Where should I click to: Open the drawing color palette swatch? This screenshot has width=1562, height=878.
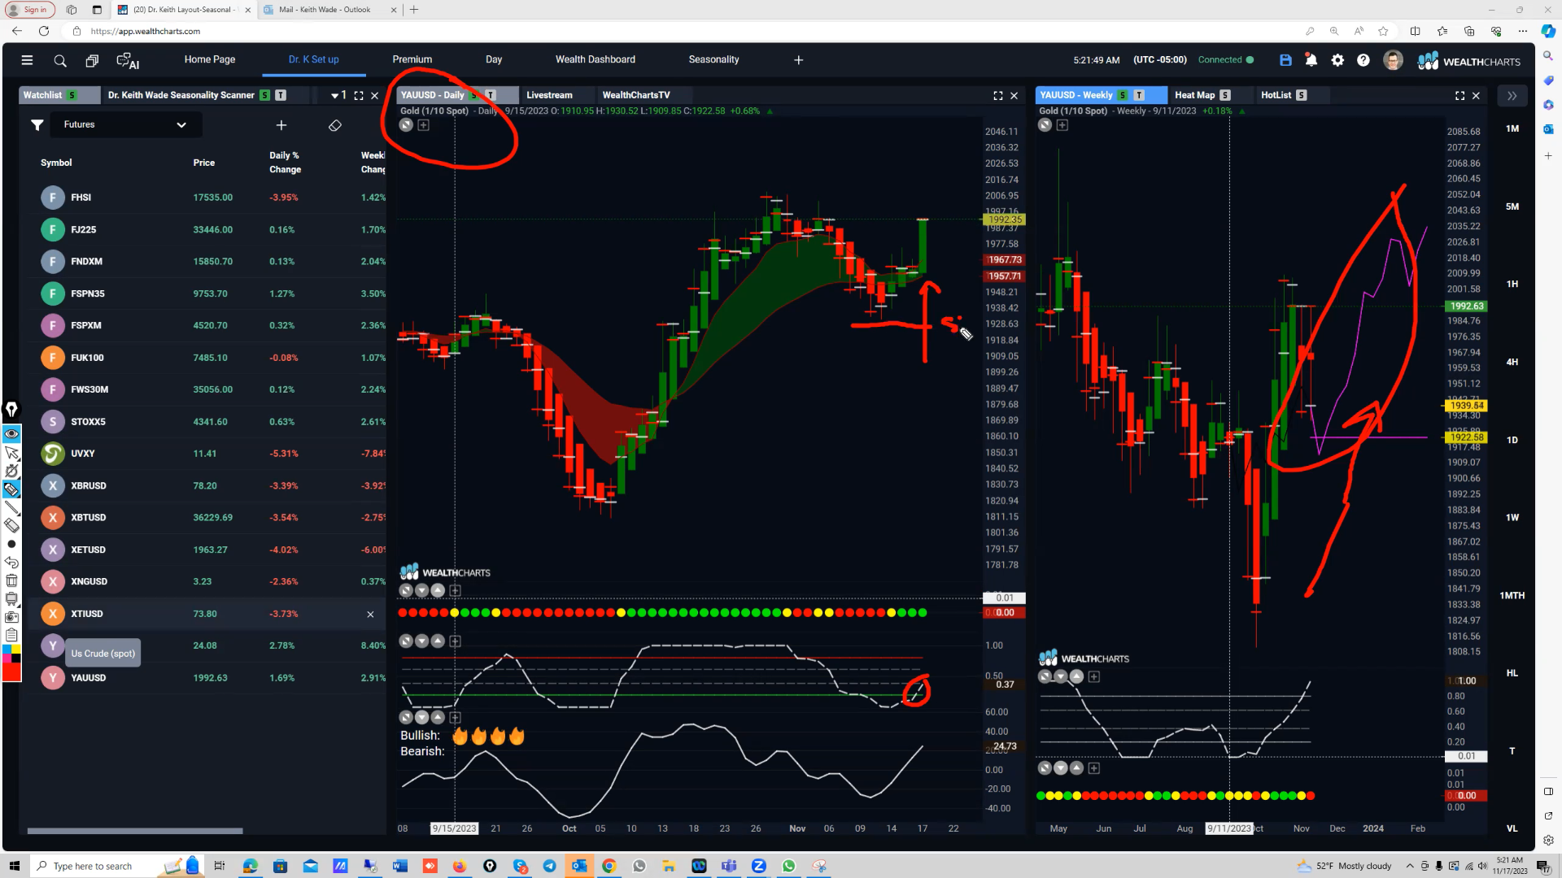pyautogui.click(x=11, y=653)
